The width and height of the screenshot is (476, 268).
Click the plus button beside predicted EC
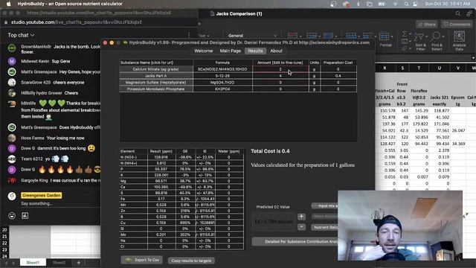pyautogui.click(x=301, y=217)
